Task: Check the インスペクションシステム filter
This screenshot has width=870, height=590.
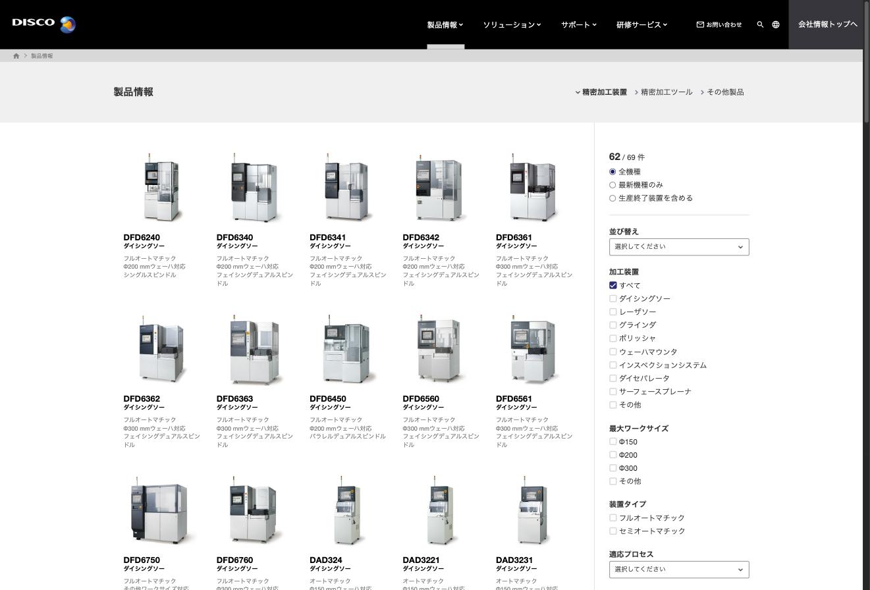Action: 613,365
